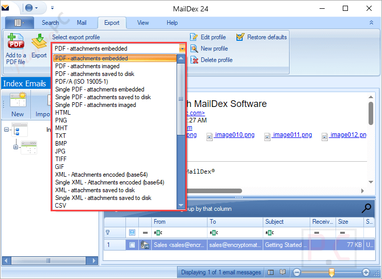Choose XML - attachments saved to disk
Screen dimensions: 382x279
point(115,190)
